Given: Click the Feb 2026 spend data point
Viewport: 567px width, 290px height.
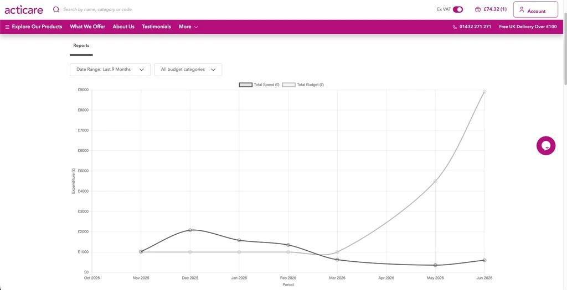Looking at the screenshot, I should (x=288, y=245).
